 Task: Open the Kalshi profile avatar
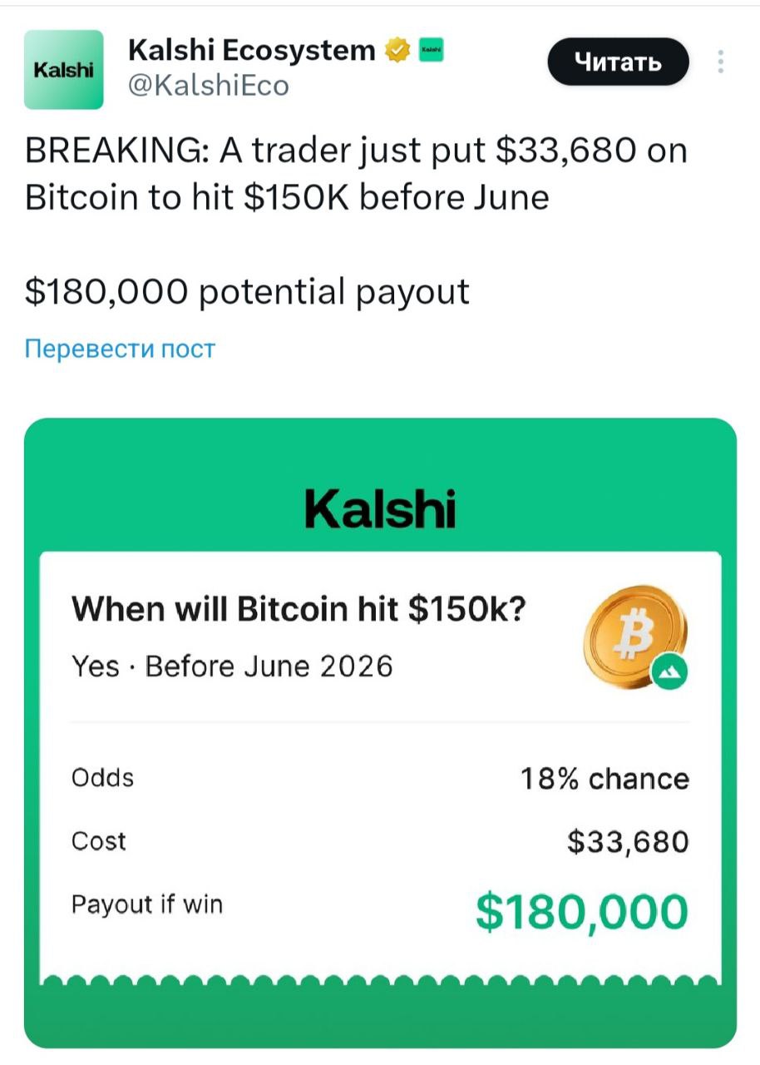point(63,70)
